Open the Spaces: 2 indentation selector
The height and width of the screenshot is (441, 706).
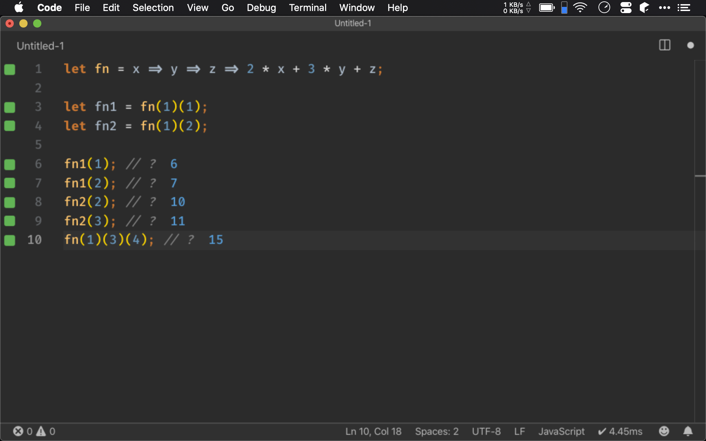(x=436, y=431)
